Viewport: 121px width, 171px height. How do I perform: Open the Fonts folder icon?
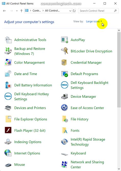coord(65,130)
